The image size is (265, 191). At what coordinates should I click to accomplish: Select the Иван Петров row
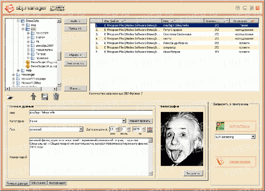click(177, 52)
